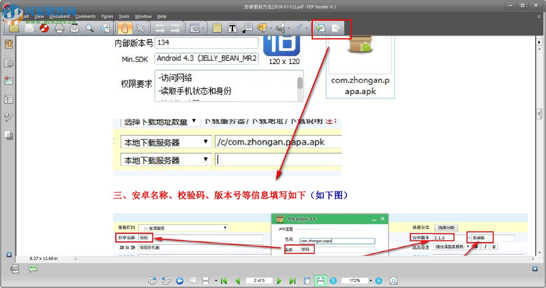Open the Signatures side panel
546x288 pixels.
(8, 117)
